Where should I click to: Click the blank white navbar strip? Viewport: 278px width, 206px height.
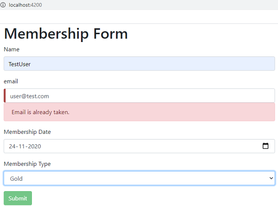[x=139, y=17]
